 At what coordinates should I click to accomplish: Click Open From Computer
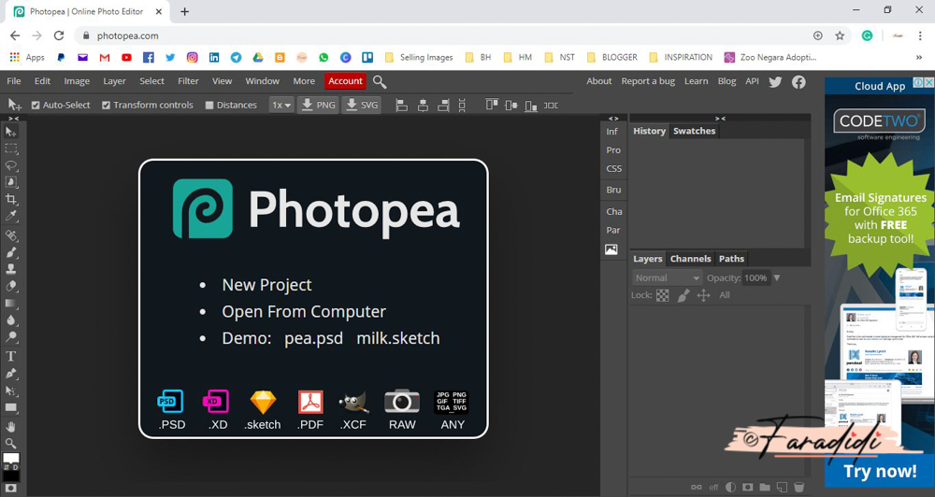click(x=304, y=312)
